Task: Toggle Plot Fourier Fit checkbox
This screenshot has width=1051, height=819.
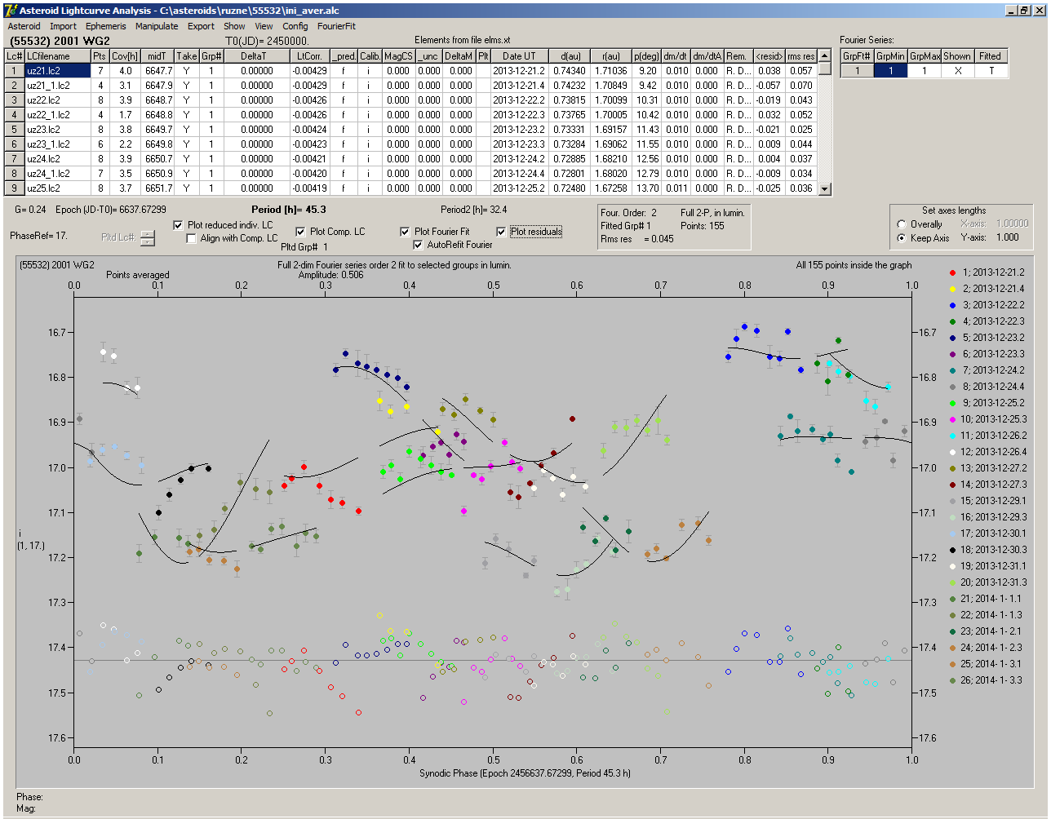Action: click(405, 232)
